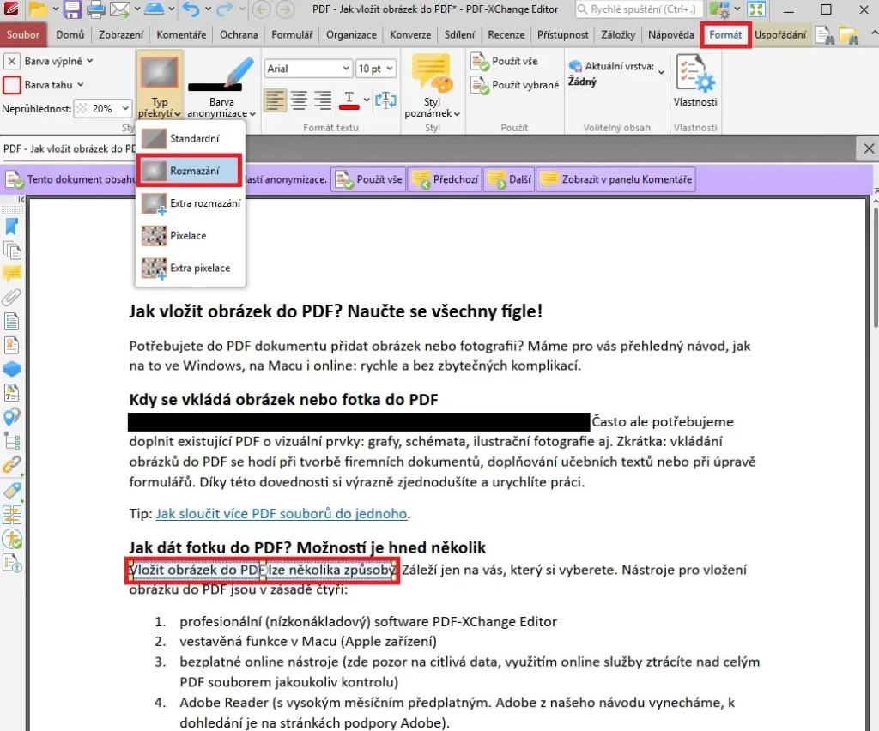Image resolution: width=879 pixels, height=731 pixels.
Task: Click the Save floppy disk icon
Action: coord(72,9)
